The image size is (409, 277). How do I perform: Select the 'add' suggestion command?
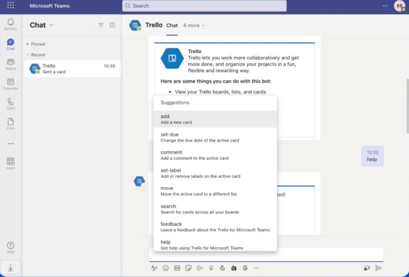click(215, 119)
